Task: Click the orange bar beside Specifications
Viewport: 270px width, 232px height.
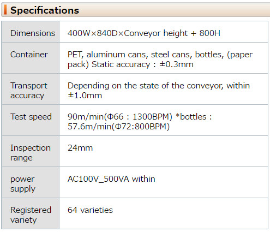Action: tap(5, 10)
